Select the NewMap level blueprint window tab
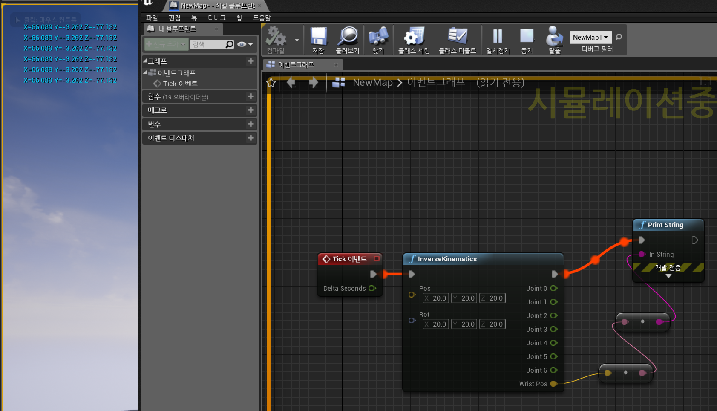Viewport: 717px width, 411px height. click(215, 6)
